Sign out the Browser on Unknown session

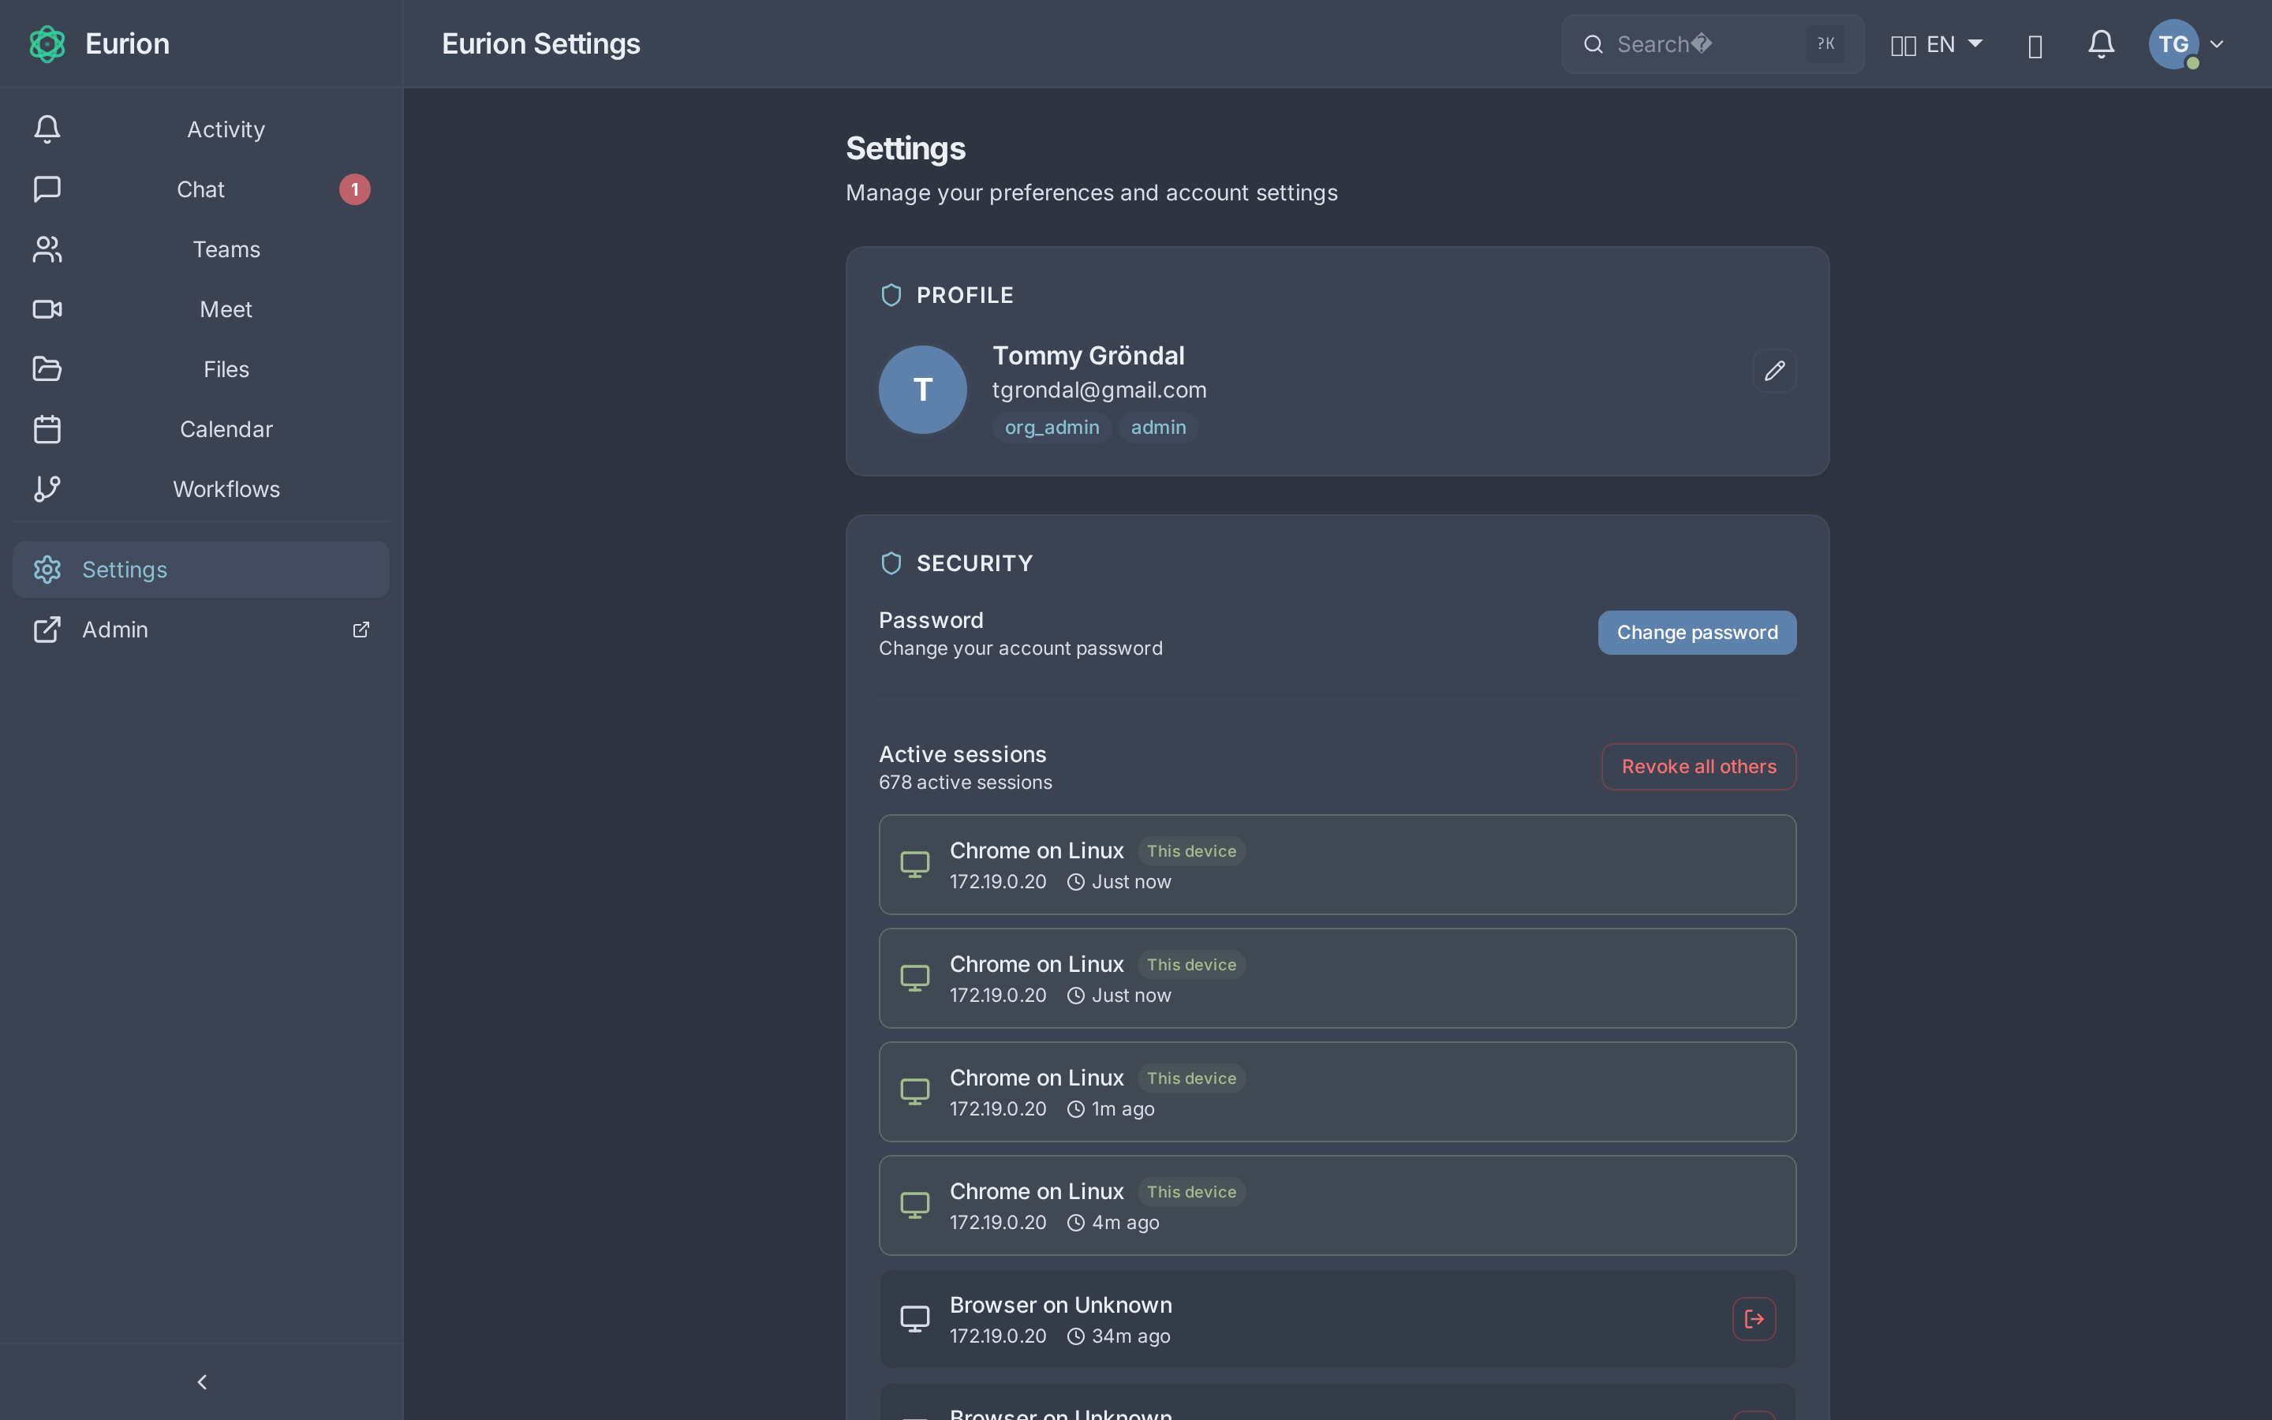(x=1753, y=1317)
